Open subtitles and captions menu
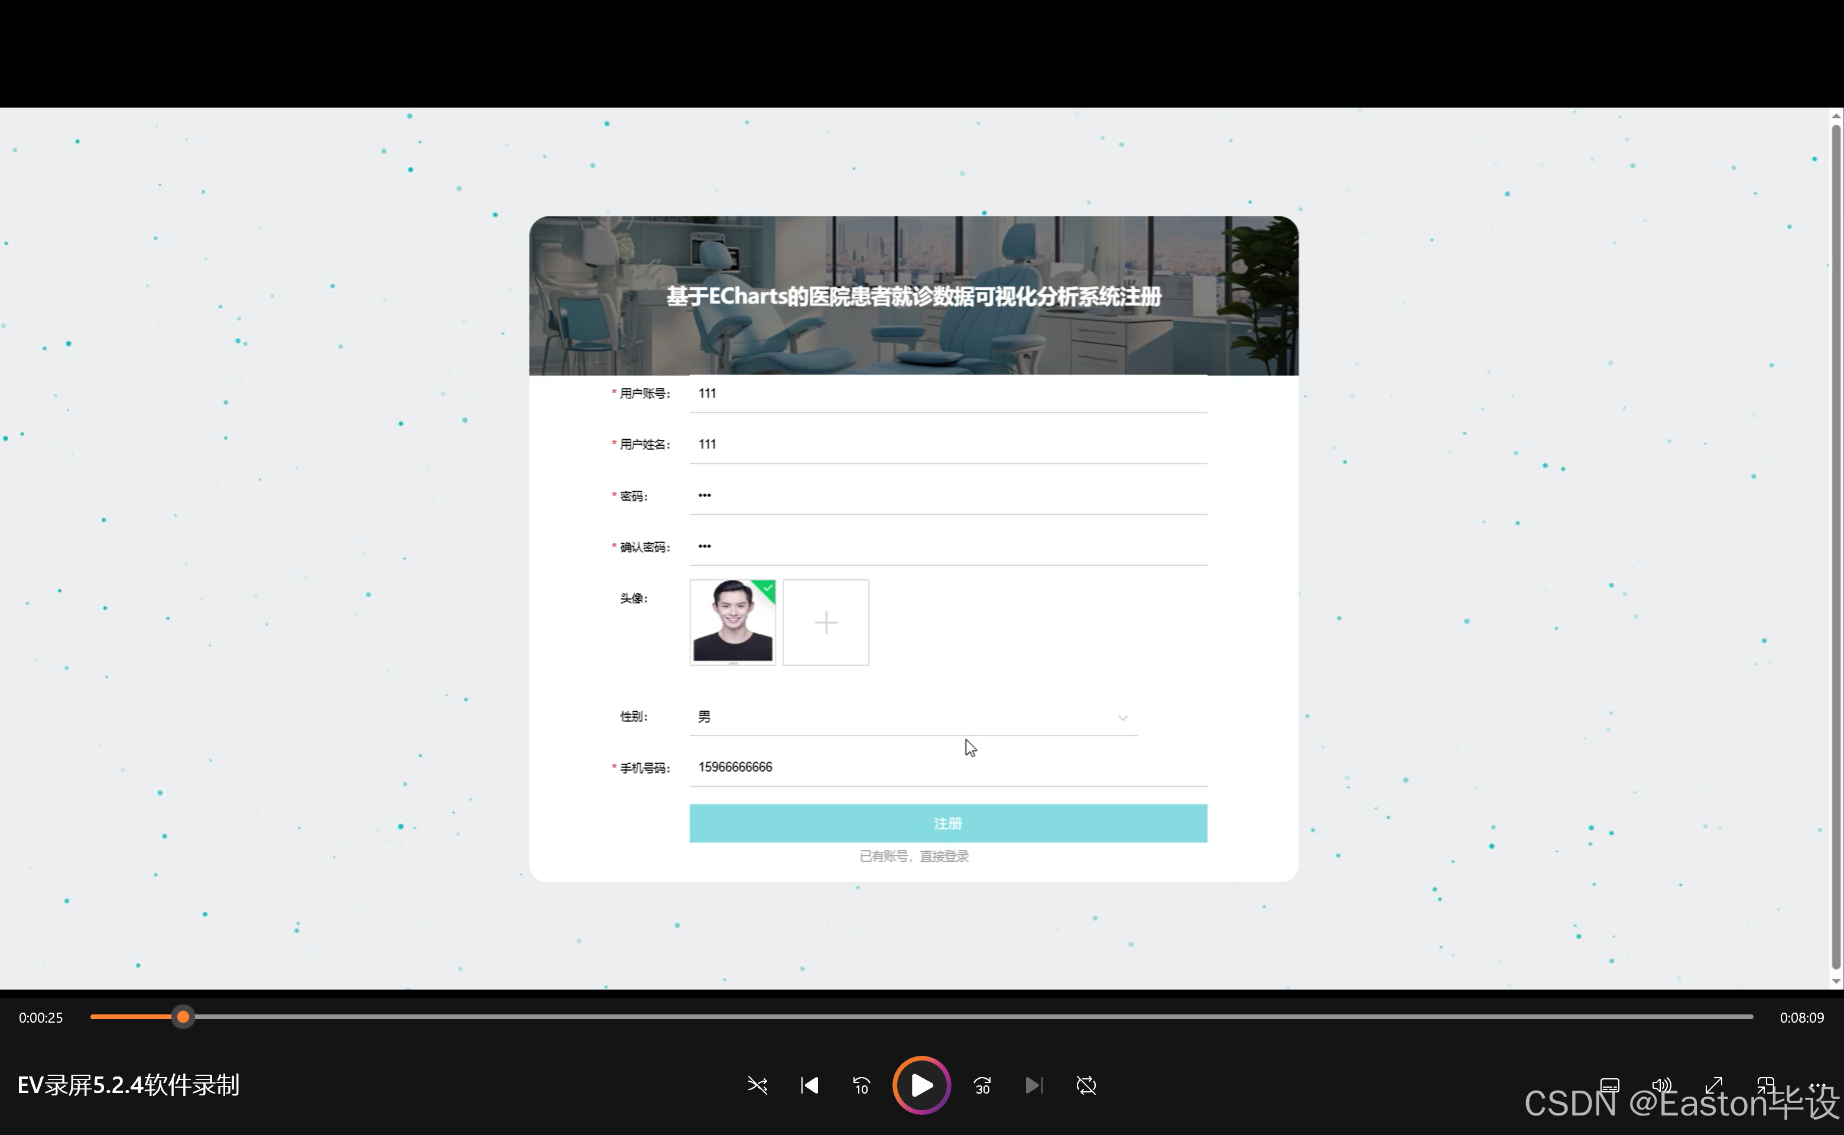 point(1610,1085)
